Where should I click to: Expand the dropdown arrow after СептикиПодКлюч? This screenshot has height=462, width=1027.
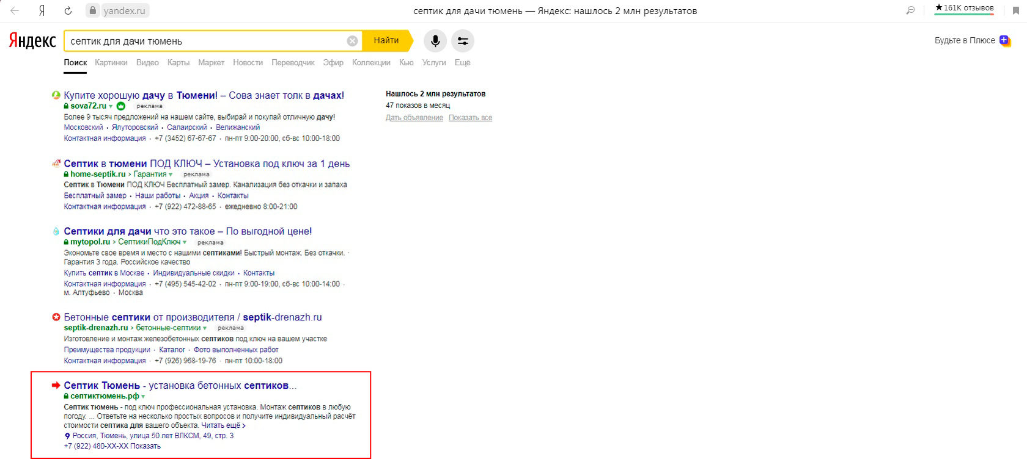coord(185,242)
